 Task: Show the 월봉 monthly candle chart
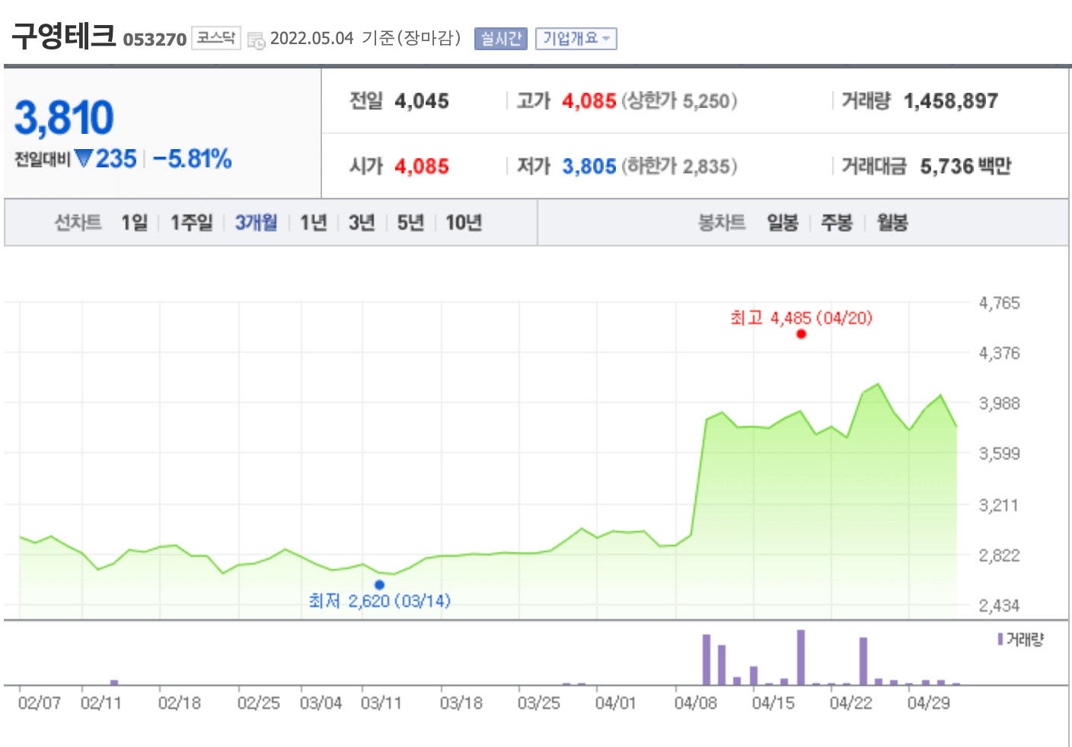892,223
